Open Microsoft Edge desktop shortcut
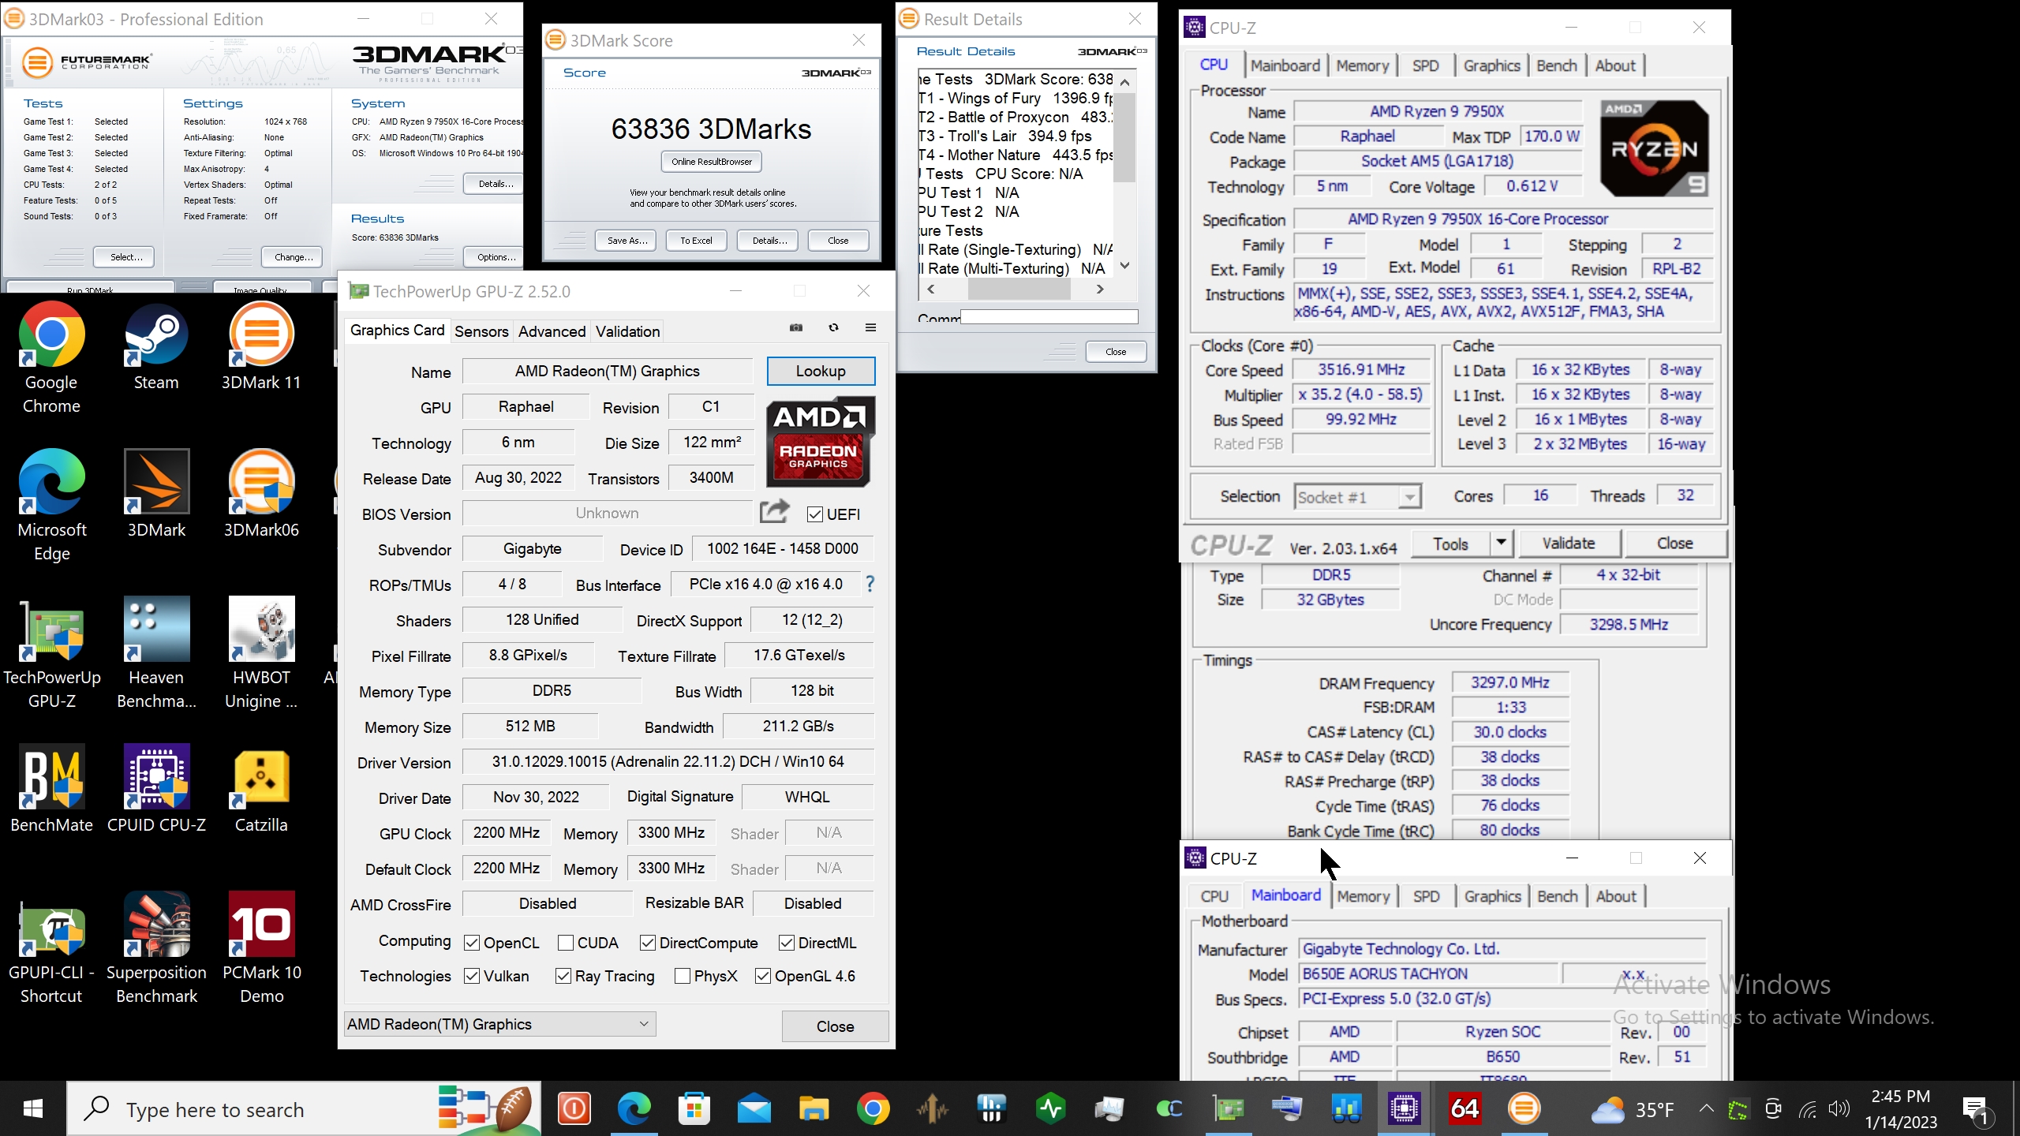2020x1136 pixels. 51,505
